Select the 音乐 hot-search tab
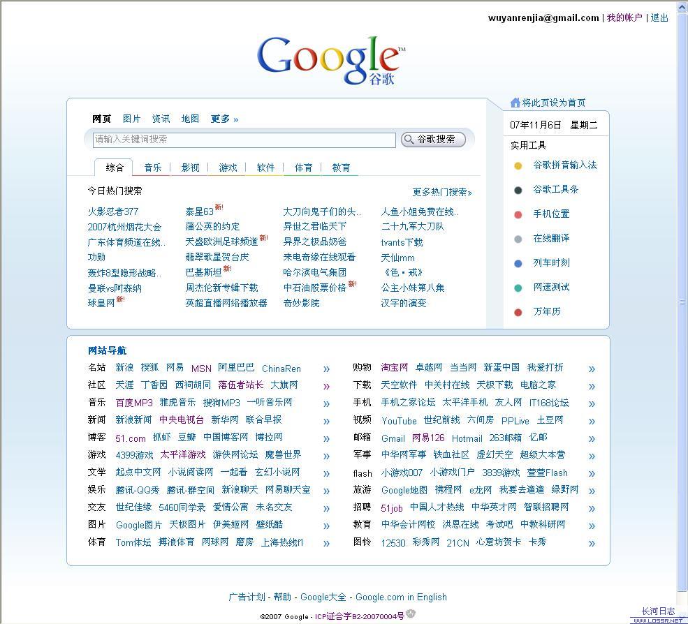This screenshot has width=688, height=624. (x=153, y=168)
